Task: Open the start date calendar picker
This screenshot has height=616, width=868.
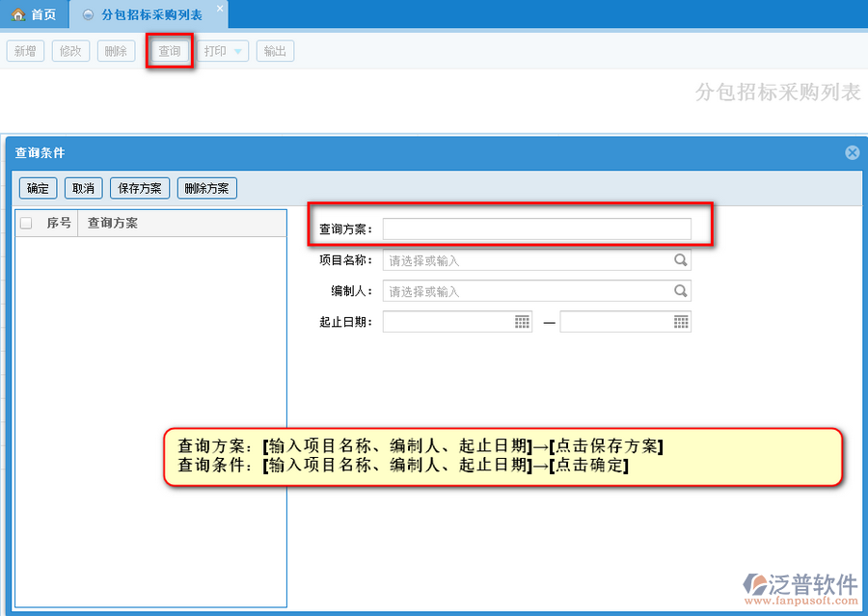Action: click(x=522, y=322)
